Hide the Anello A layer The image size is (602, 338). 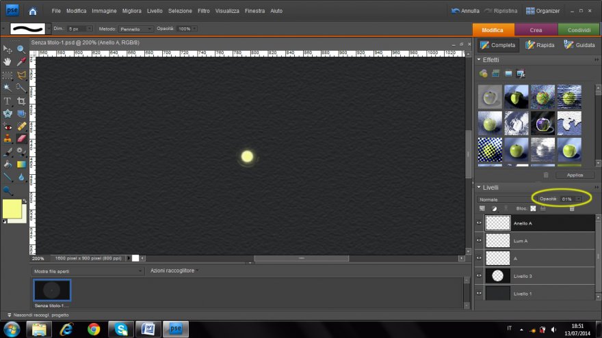click(x=479, y=223)
